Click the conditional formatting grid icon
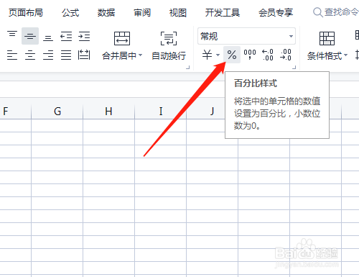The width and height of the screenshot is (359, 277). [x=327, y=38]
